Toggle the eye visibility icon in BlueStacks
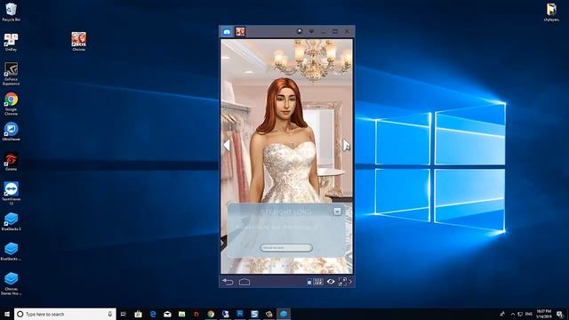 point(331,282)
